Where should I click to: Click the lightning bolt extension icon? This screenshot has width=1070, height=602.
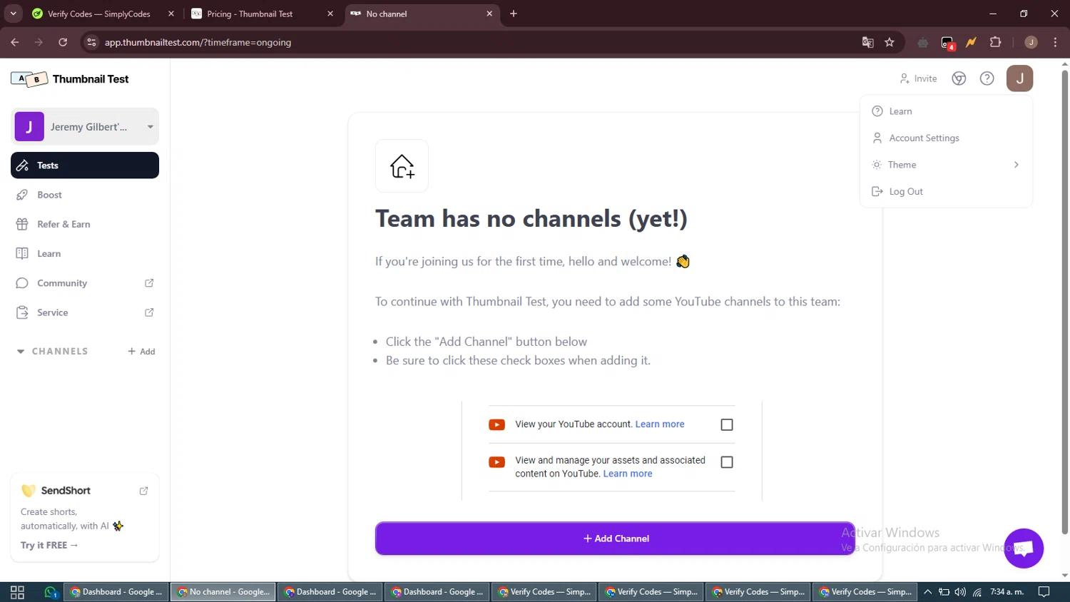click(971, 42)
